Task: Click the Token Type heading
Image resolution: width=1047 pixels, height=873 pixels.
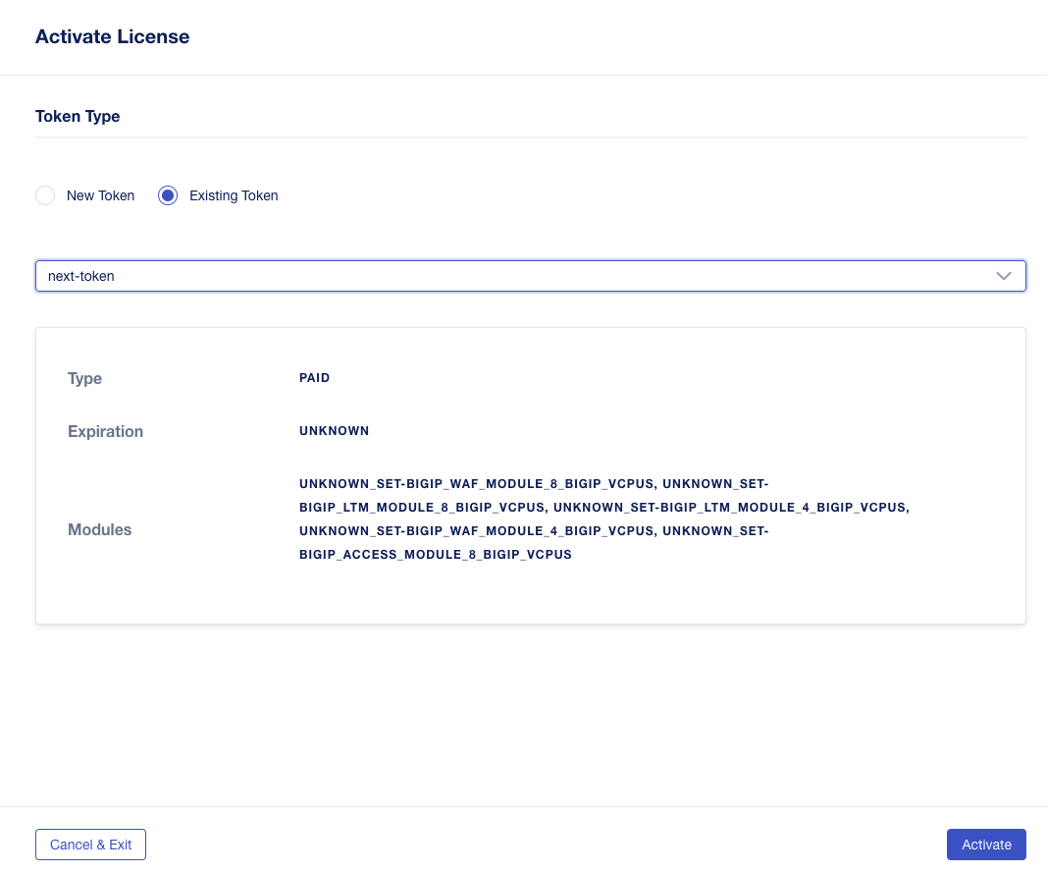Action: tap(78, 116)
